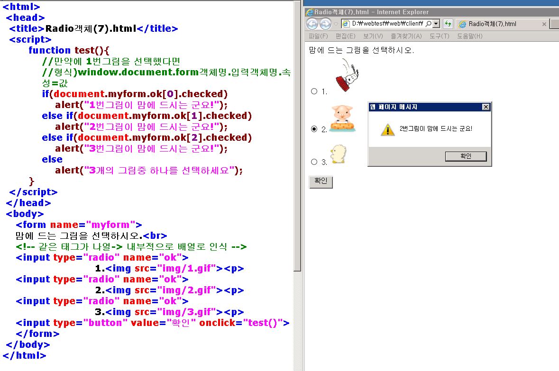Image resolution: width=559 pixels, height=371 pixels.
Task: Click the Snoopy image next to option 1
Action: pos(347,75)
